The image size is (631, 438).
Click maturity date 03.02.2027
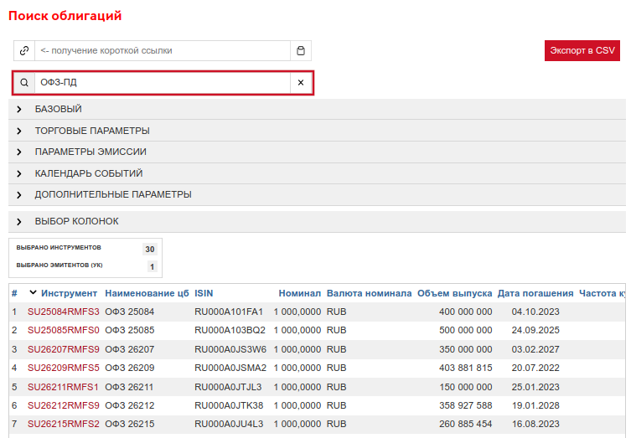(535, 349)
